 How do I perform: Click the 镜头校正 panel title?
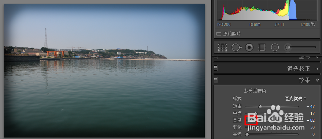(299, 68)
